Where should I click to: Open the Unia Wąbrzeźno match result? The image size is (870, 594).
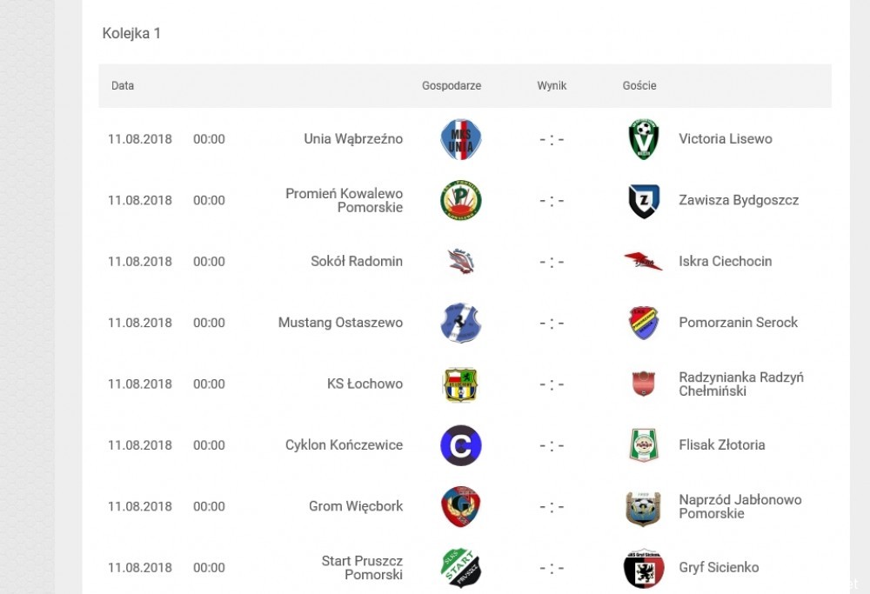tap(552, 139)
